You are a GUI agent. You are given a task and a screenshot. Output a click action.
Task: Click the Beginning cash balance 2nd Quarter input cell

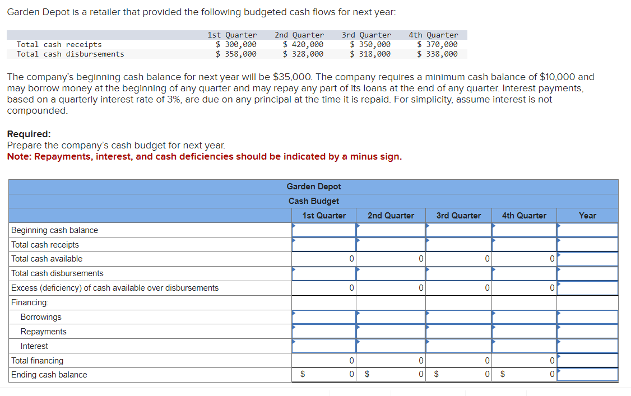point(391,230)
